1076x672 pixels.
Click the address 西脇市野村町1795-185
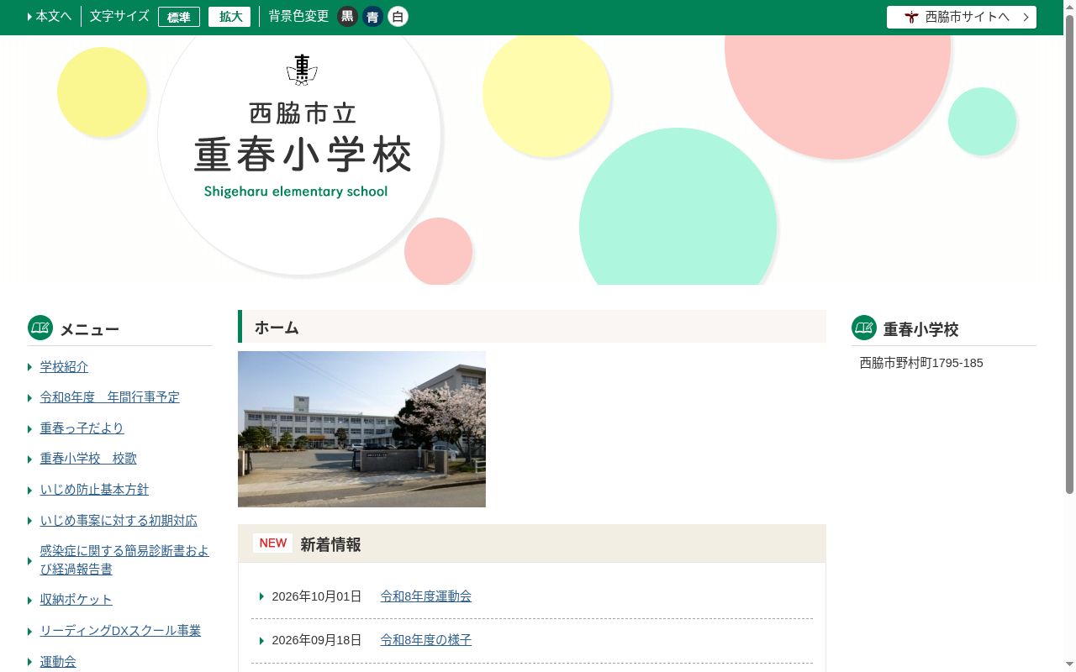(921, 363)
